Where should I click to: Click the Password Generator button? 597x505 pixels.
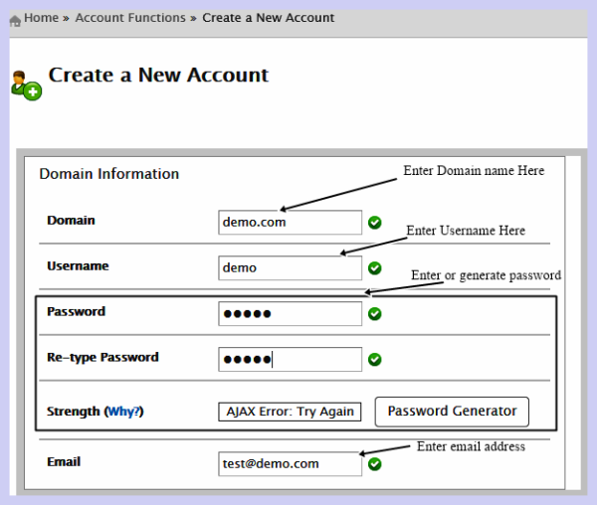click(x=452, y=412)
